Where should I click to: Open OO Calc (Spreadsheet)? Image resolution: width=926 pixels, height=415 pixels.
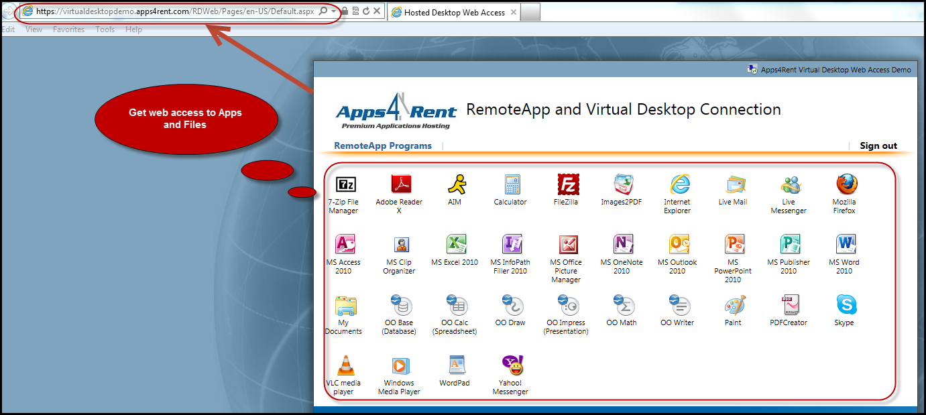click(x=456, y=305)
